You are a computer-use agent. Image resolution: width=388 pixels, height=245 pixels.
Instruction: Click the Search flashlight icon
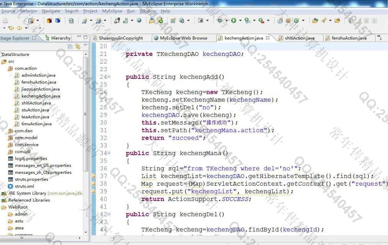click(324, 21)
